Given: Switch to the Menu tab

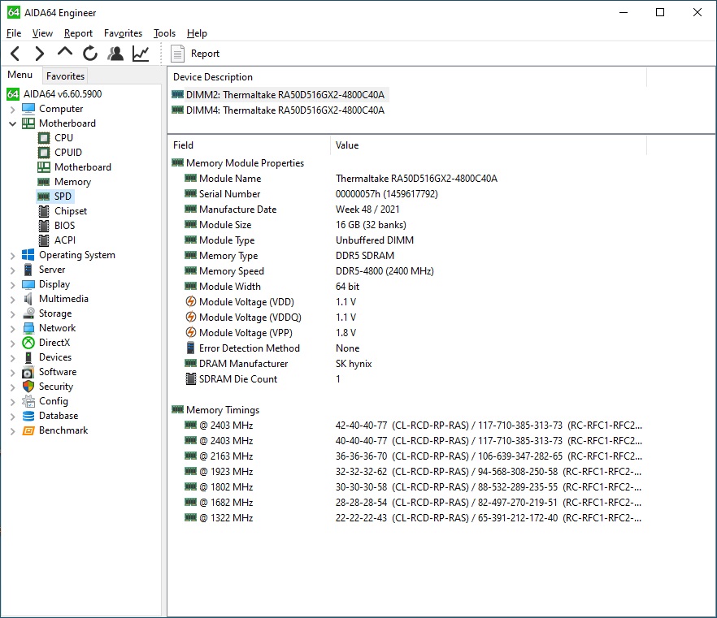Looking at the screenshot, I should [20, 75].
